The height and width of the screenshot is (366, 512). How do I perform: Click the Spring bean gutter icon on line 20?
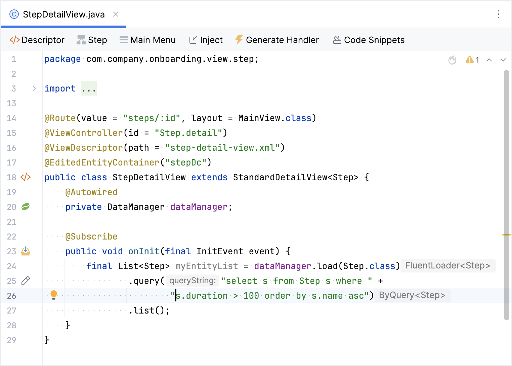point(26,207)
